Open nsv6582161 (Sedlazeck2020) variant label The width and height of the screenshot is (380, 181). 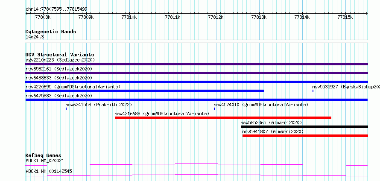(59, 69)
